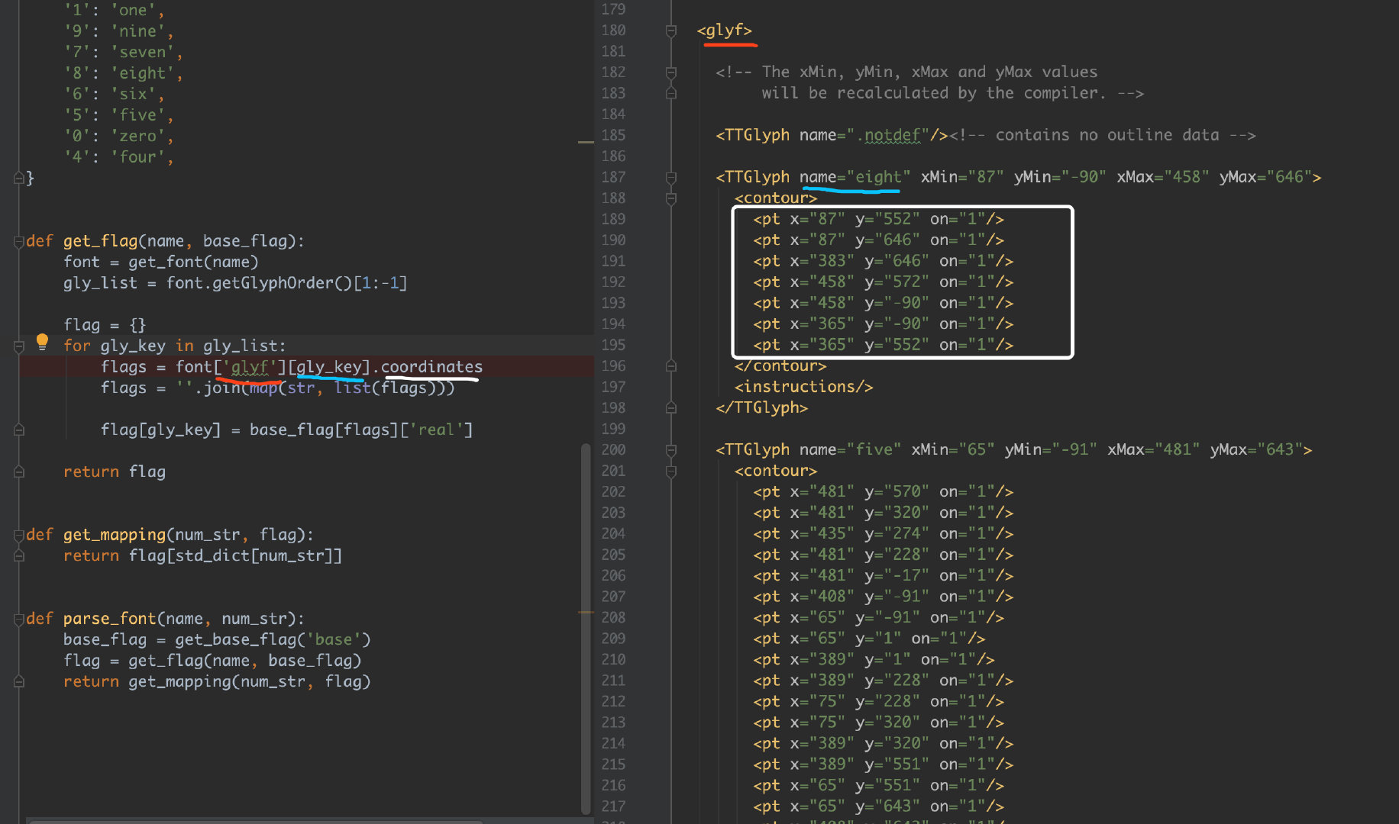This screenshot has width=1399, height=824.
Task: Click the <instructions/> tag
Action: tap(803, 388)
